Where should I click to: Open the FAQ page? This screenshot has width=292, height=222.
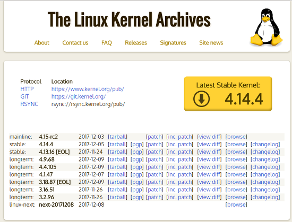pos(107,43)
